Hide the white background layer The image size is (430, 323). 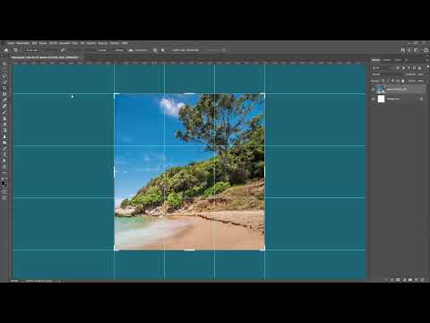[373, 99]
